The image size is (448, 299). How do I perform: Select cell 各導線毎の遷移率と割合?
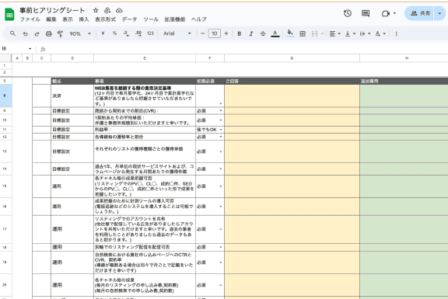(x=145, y=137)
